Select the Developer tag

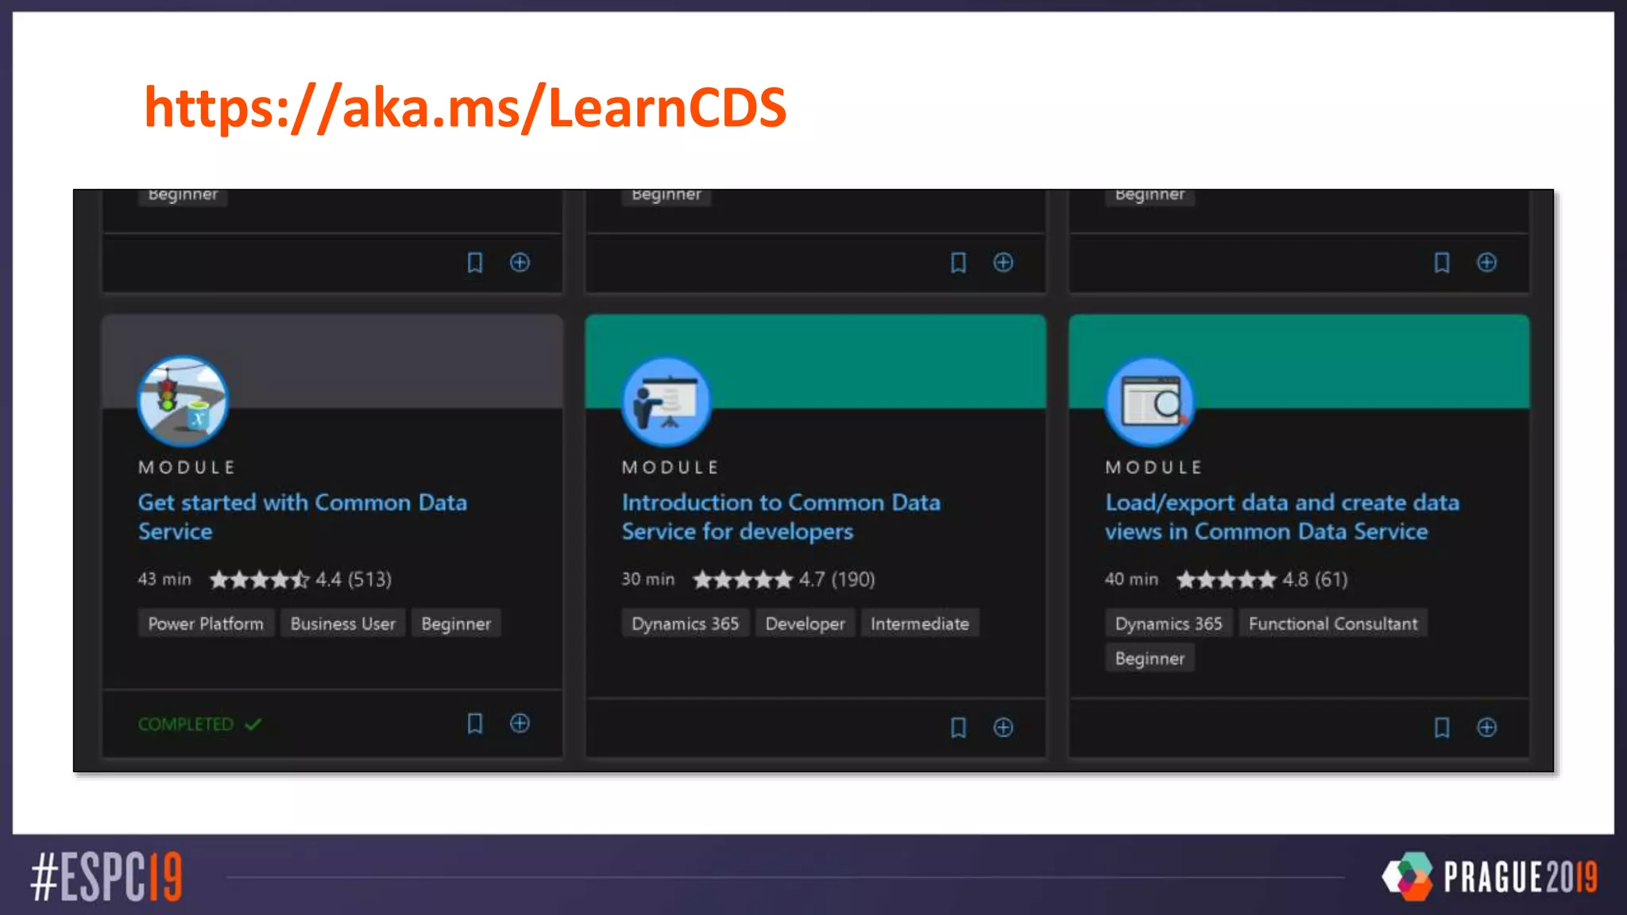[x=805, y=624]
